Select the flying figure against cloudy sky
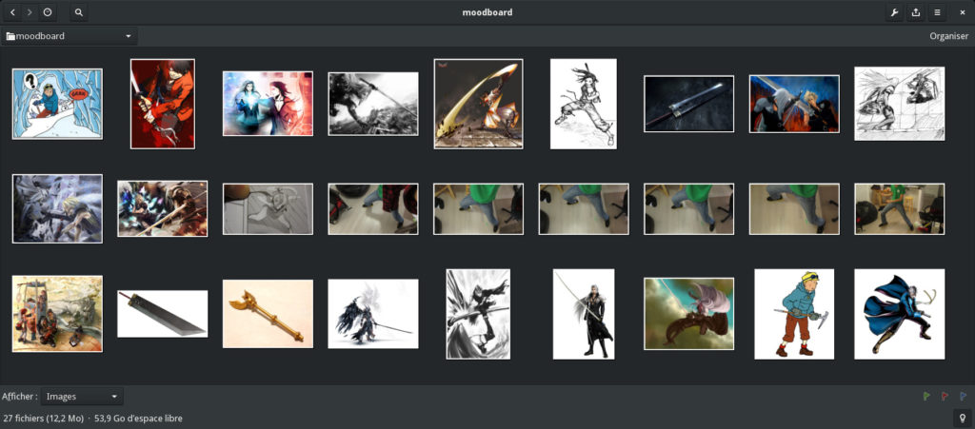Image resolution: width=975 pixels, height=429 pixels. (x=689, y=314)
